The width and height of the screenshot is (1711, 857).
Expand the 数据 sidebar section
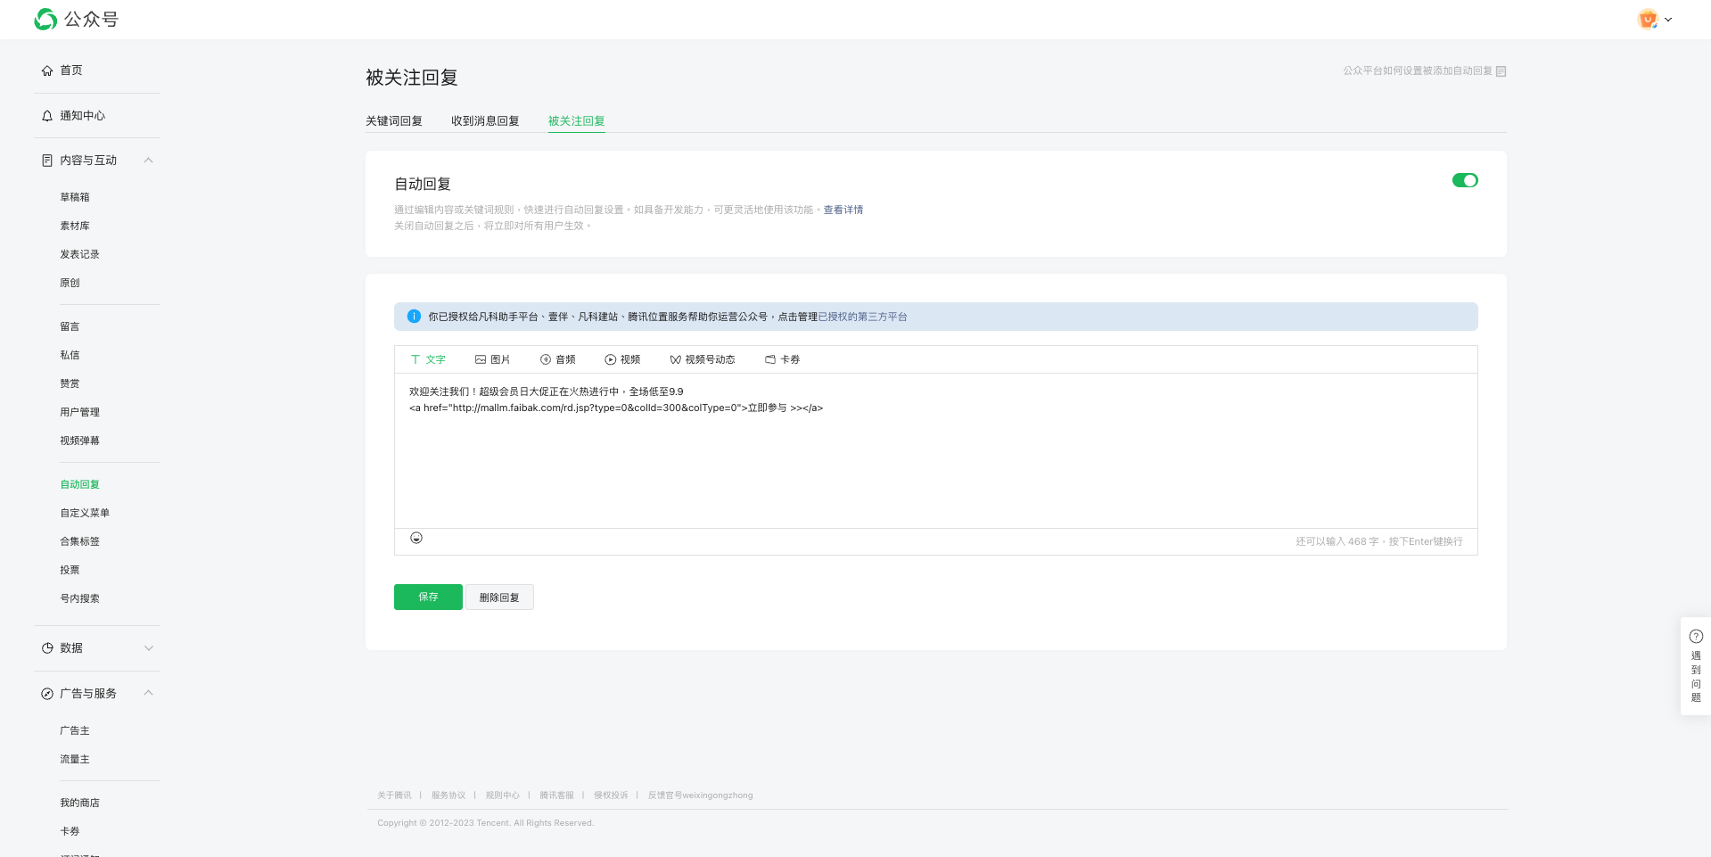[x=148, y=648]
